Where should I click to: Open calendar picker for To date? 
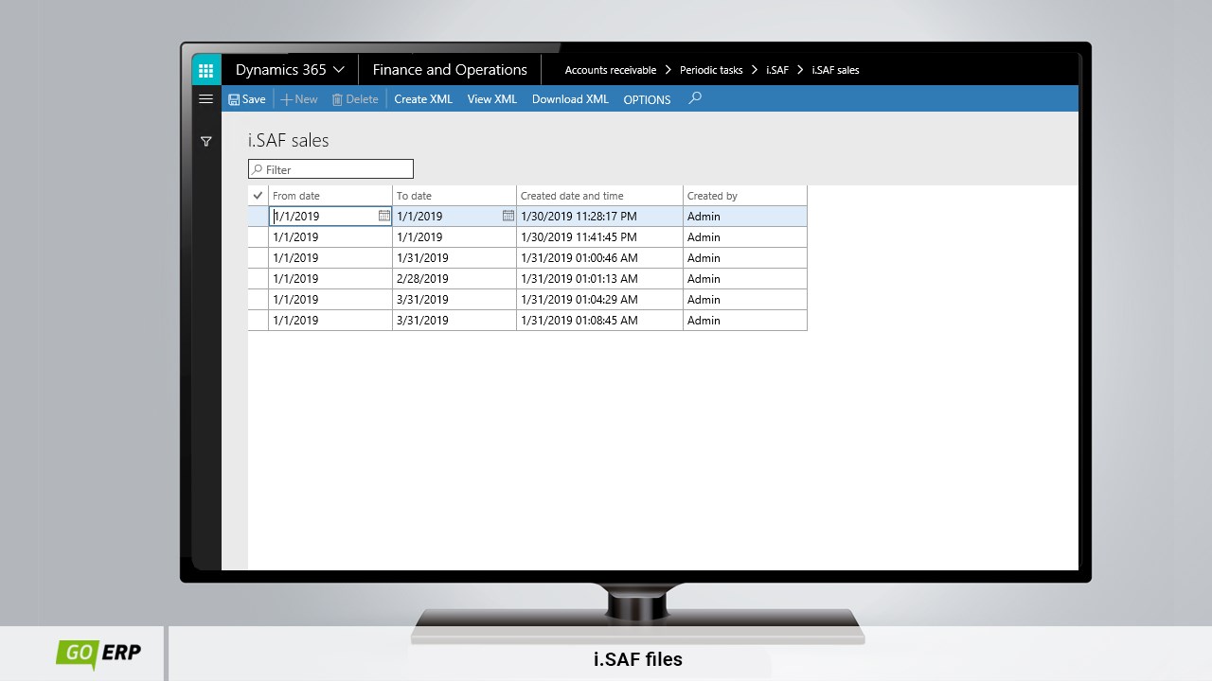tap(508, 216)
